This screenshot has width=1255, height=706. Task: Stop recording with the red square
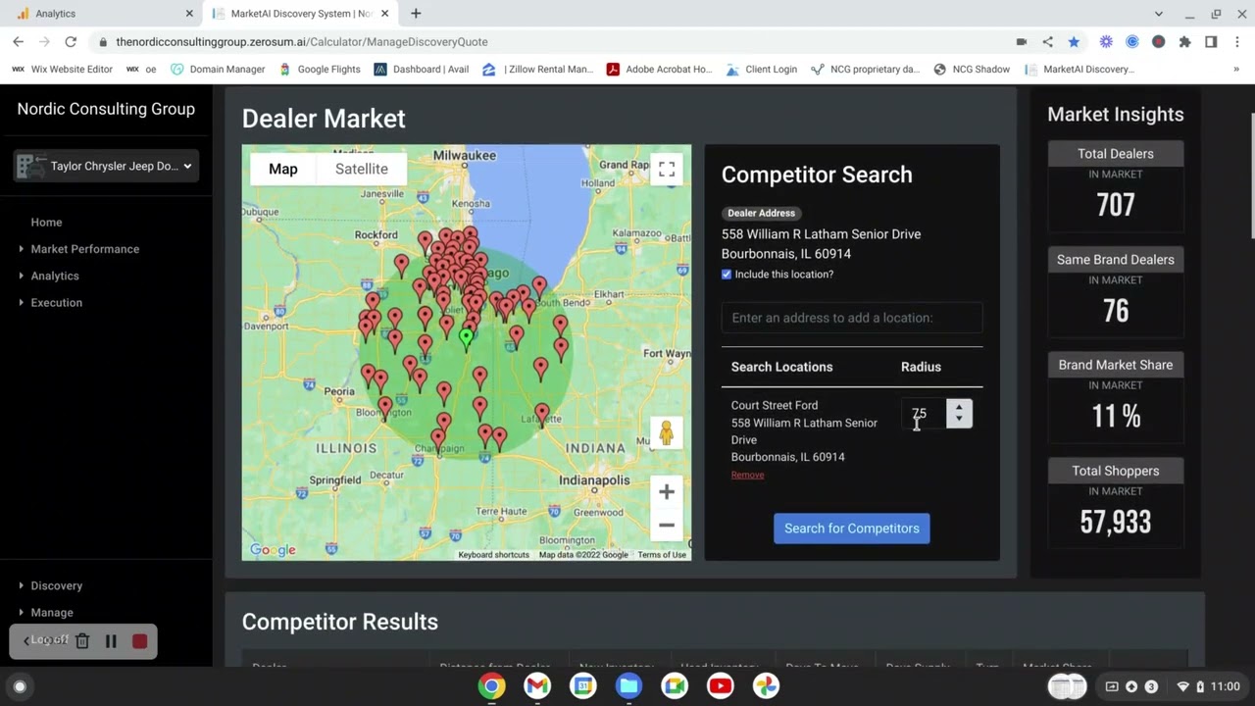(140, 641)
